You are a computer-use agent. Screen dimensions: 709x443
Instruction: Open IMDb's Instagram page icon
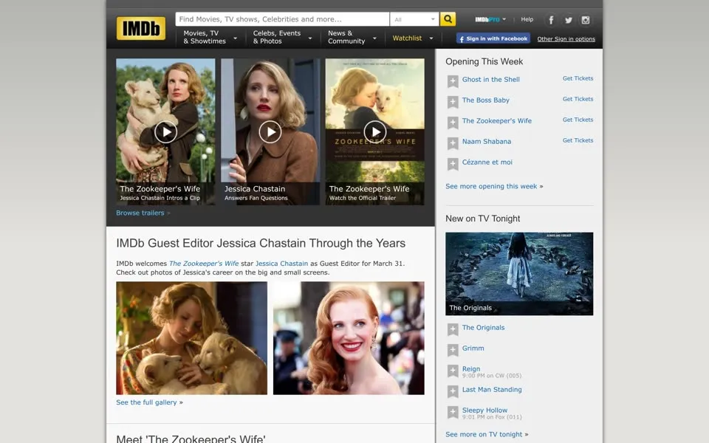click(x=586, y=20)
